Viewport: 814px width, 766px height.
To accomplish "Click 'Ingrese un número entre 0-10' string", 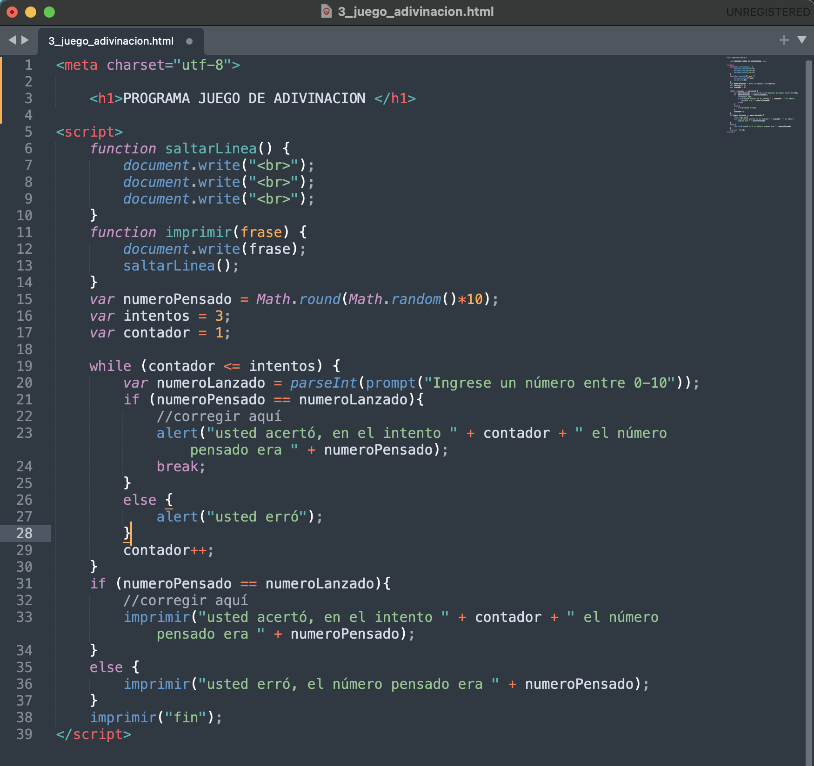I will point(550,383).
